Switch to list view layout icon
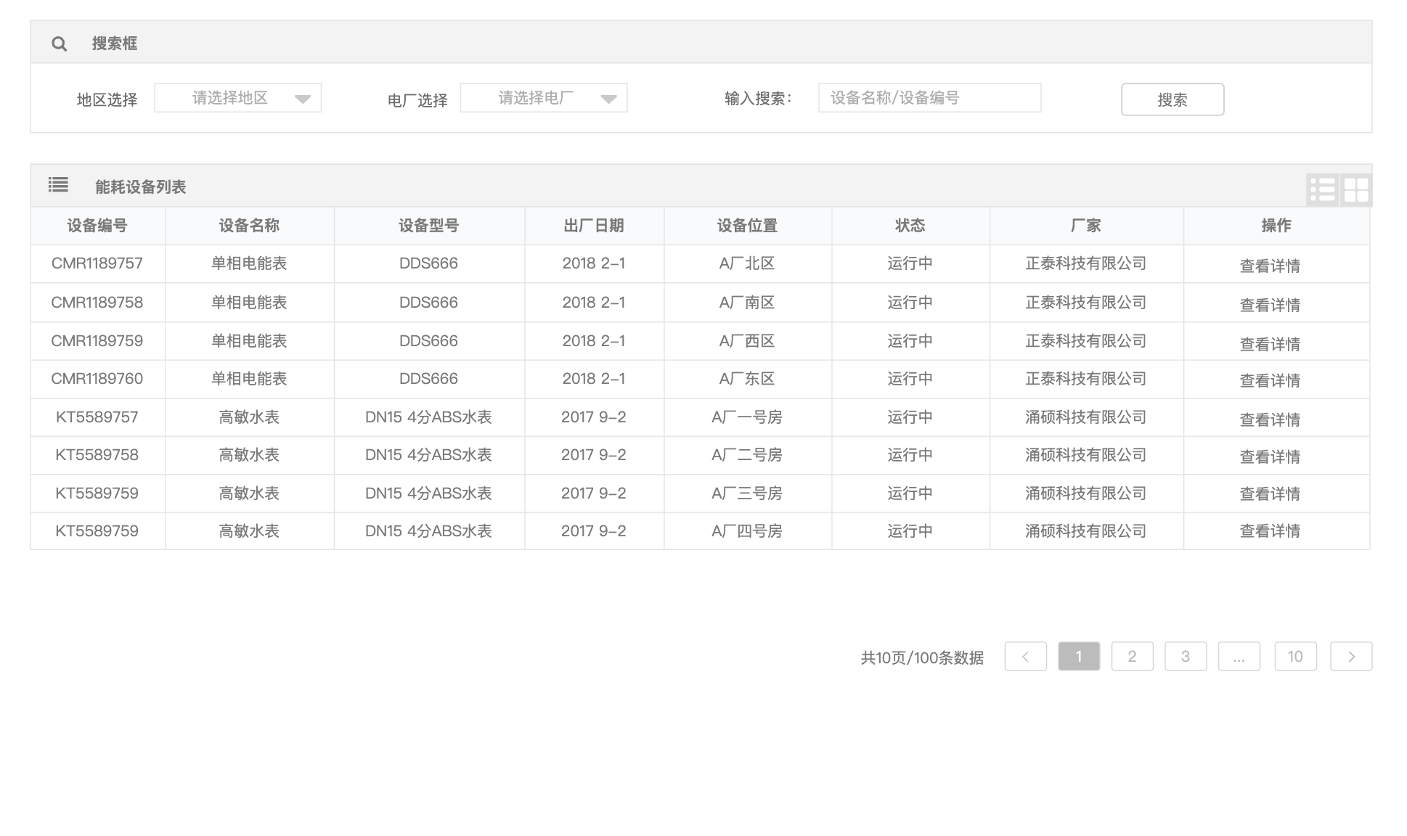The height and width of the screenshot is (836, 1407). [x=1322, y=190]
